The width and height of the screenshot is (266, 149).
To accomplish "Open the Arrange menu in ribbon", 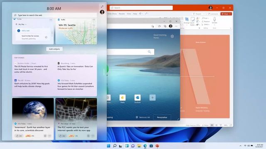I will tap(187, 21).
